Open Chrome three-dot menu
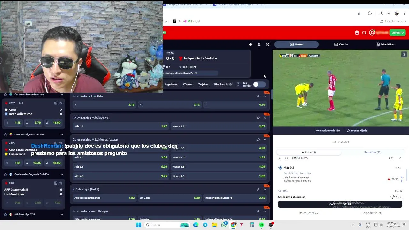409x230 pixels. [x=404, y=13]
